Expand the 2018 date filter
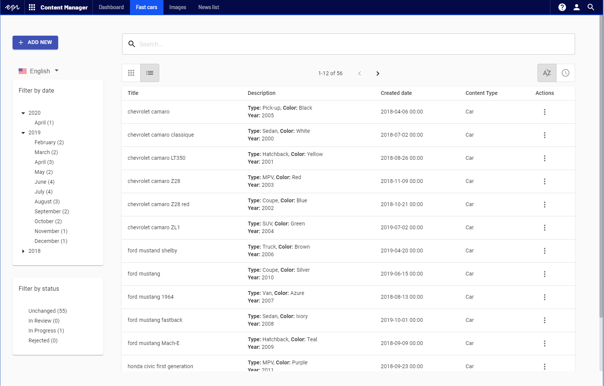 (x=23, y=251)
